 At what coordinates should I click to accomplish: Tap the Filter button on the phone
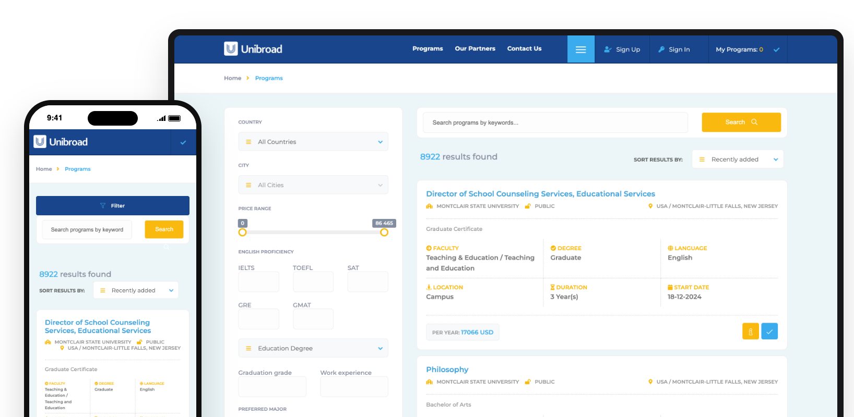click(113, 205)
